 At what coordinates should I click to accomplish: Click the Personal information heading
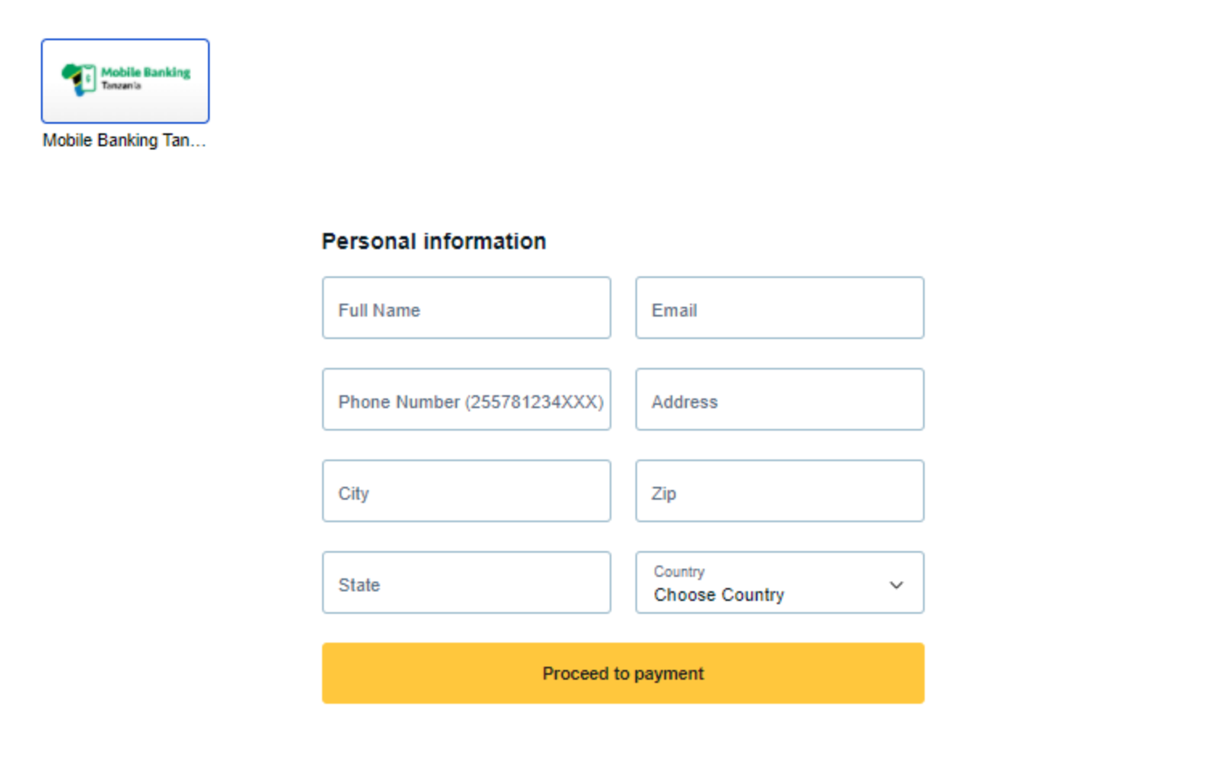coord(434,241)
